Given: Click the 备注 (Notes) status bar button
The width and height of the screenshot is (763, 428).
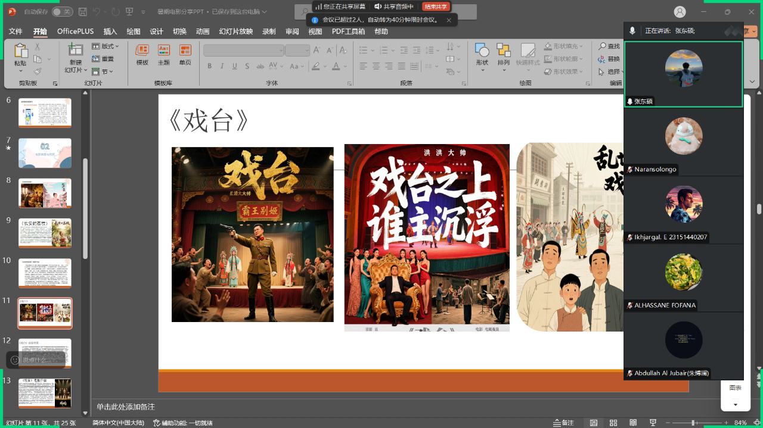Looking at the screenshot, I should click(563, 423).
